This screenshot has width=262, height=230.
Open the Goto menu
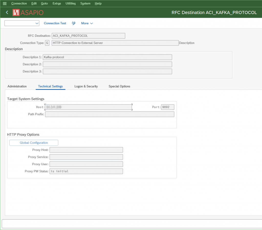click(44, 4)
